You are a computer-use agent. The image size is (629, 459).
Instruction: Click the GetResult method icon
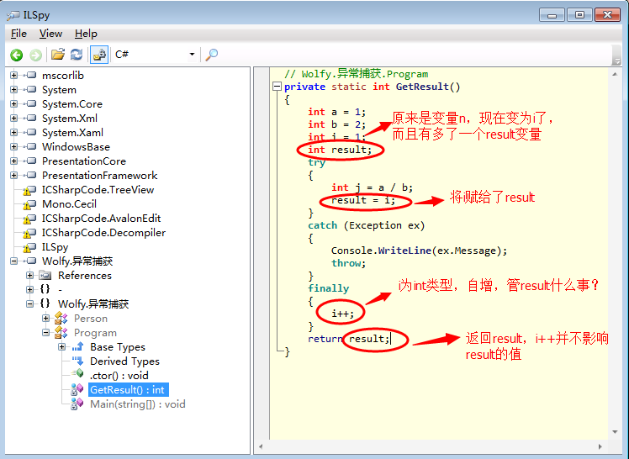[77, 389]
